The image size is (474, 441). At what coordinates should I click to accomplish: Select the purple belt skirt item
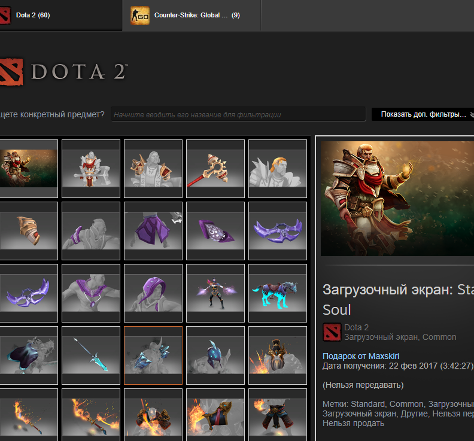(153, 231)
